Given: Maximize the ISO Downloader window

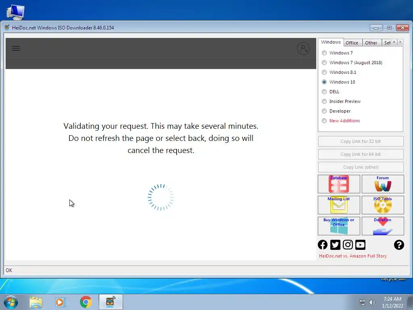Looking at the screenshot, I should [389, 28].
